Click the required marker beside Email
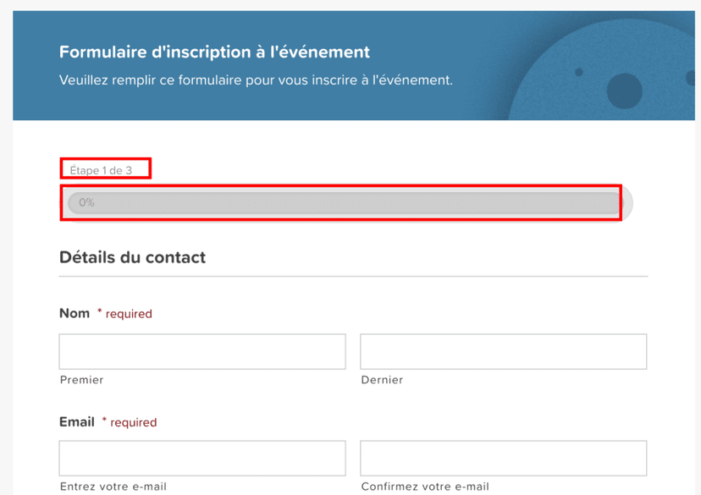701x495 pixels. coord(130,422)
